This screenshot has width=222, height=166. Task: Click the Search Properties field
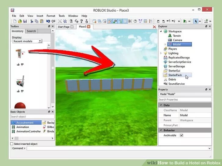[185, 99]
